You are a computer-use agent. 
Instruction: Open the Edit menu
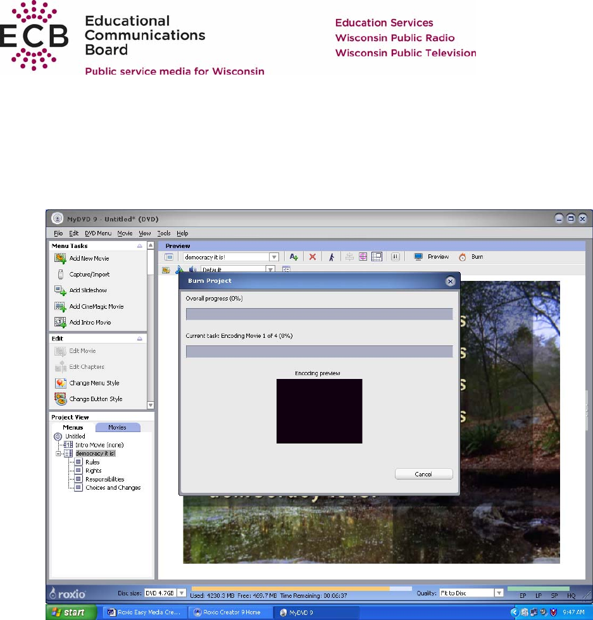(x=73, y=233)
